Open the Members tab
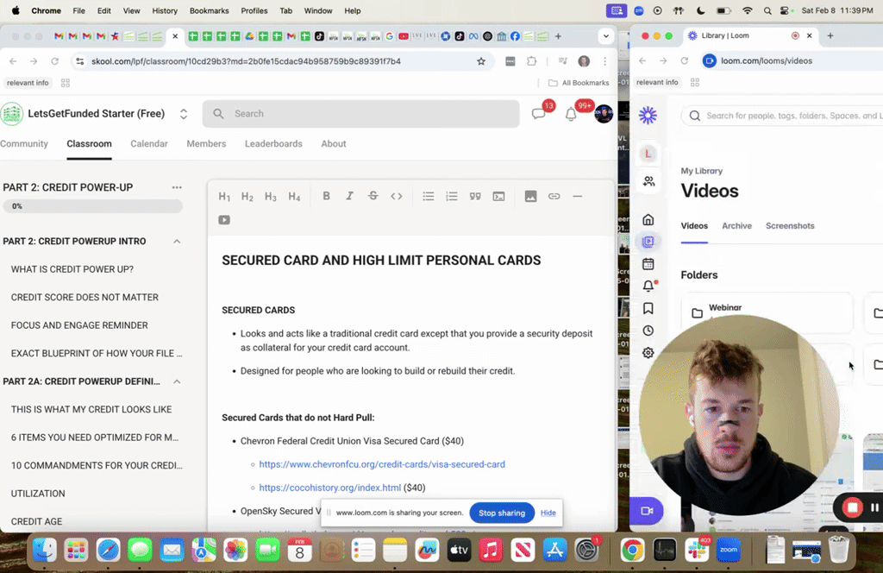This screenshot has height=573, width=883. (206, 143)
